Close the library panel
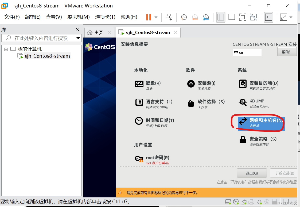This screenshot has height=207, width=300. pyautogui.click(x=77, y=29)
